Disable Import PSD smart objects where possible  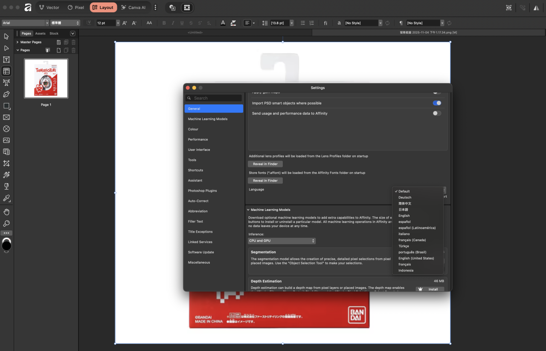[436, 103]
